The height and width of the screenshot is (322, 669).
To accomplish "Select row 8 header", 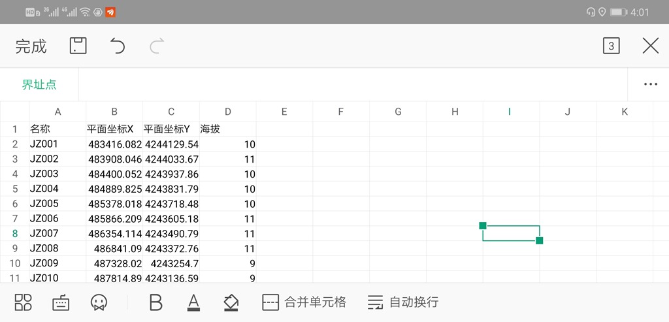I will (14, 233).
